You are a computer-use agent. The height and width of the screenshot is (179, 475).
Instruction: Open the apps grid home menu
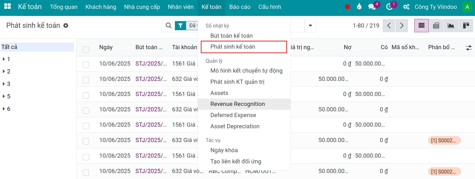[8, 7]
